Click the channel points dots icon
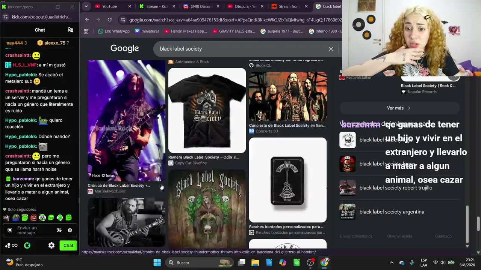481x270 pixels. coord(8,246)
